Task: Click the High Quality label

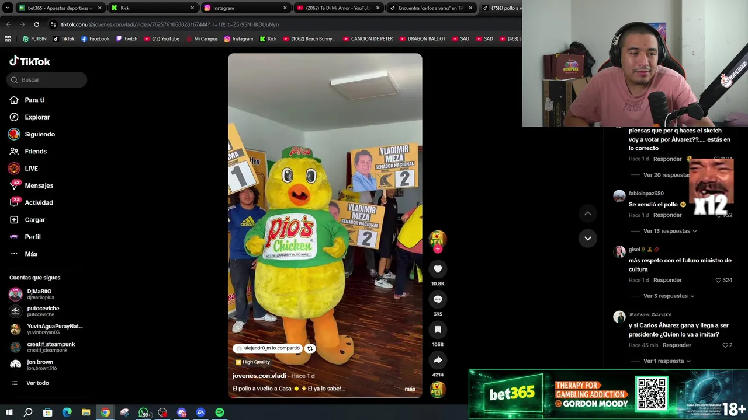Action: pyautogui.click(x=252, y=362)
